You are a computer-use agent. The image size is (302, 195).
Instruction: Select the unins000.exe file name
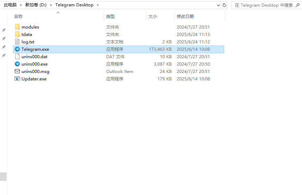(x=35, y=64)
